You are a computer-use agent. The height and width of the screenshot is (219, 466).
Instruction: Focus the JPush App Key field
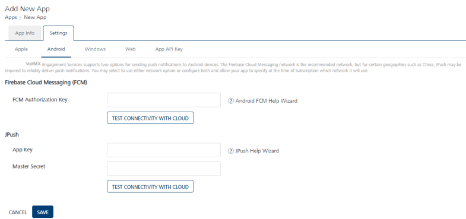(164, 150)
